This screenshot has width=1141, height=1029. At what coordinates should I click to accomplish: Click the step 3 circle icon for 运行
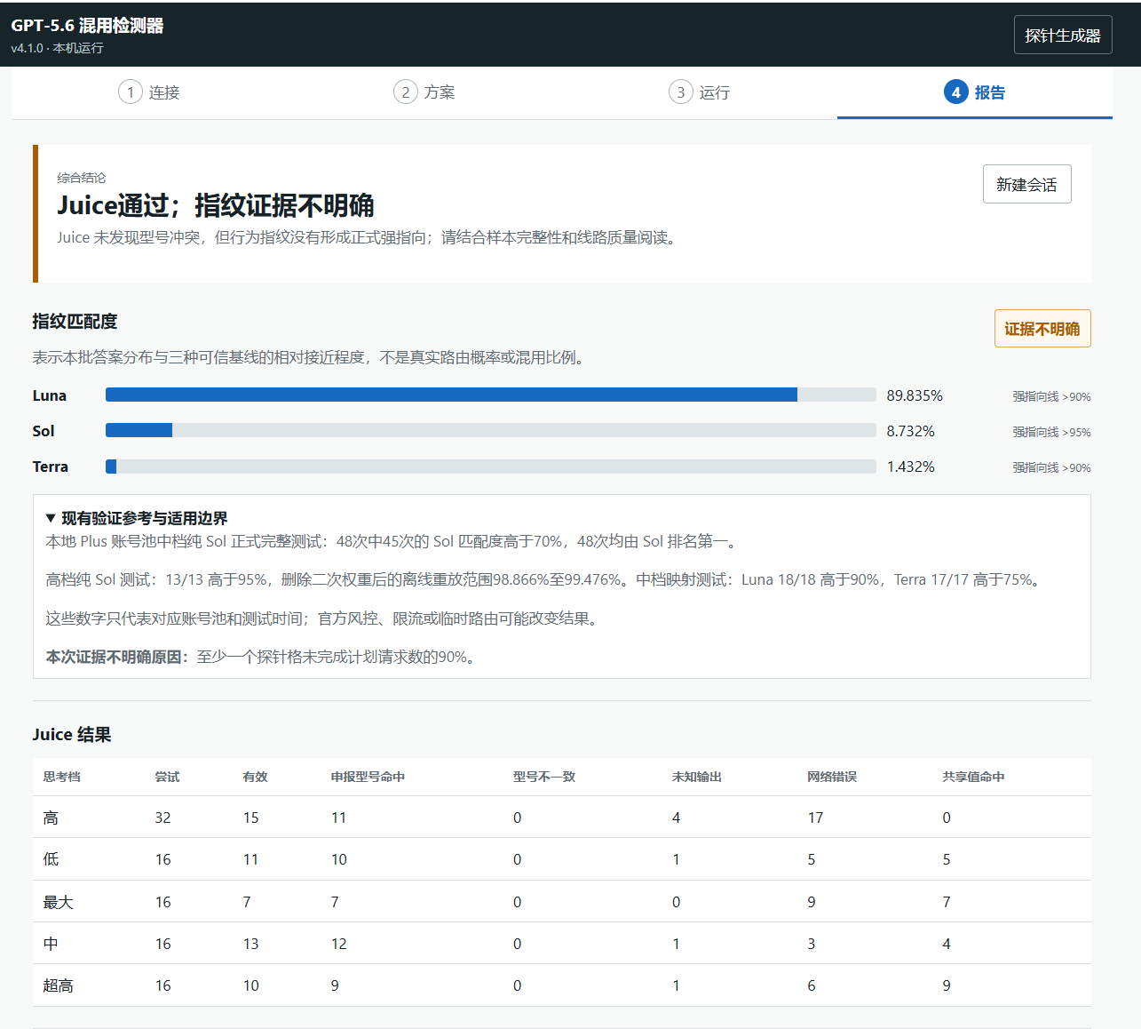pos(681,92)
